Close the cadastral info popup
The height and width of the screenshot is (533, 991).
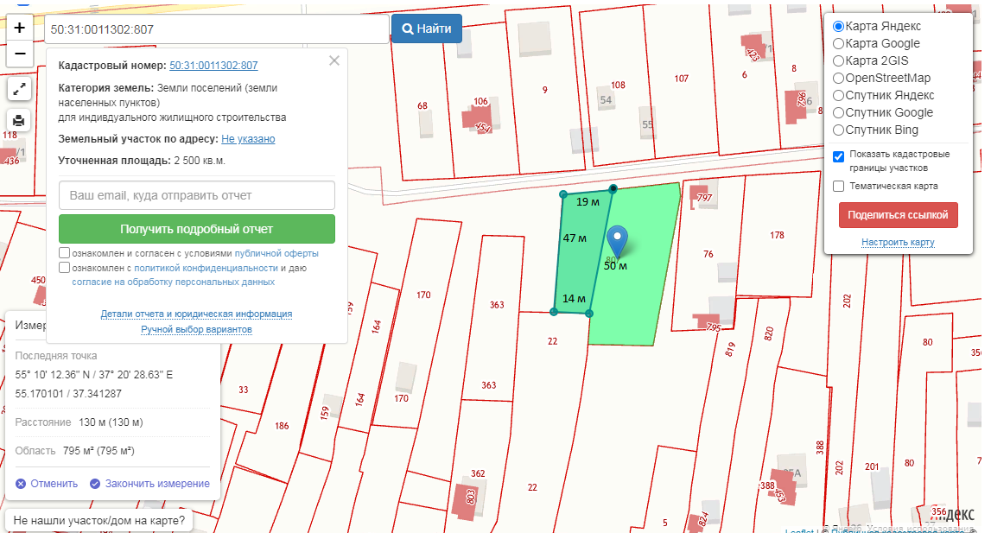(x=334, y=60)
